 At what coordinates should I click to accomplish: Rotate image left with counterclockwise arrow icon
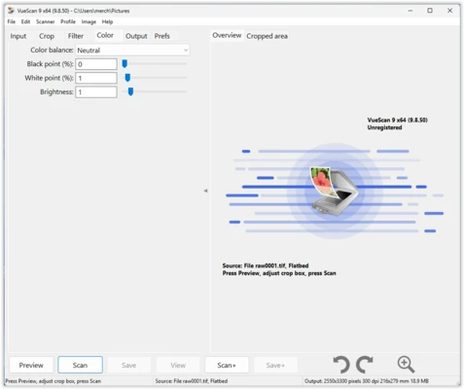tap(341, 365)
